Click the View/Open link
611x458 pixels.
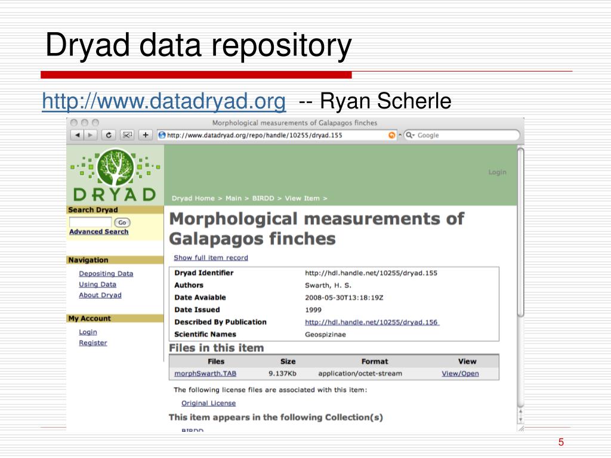click(x=460, y=373)
